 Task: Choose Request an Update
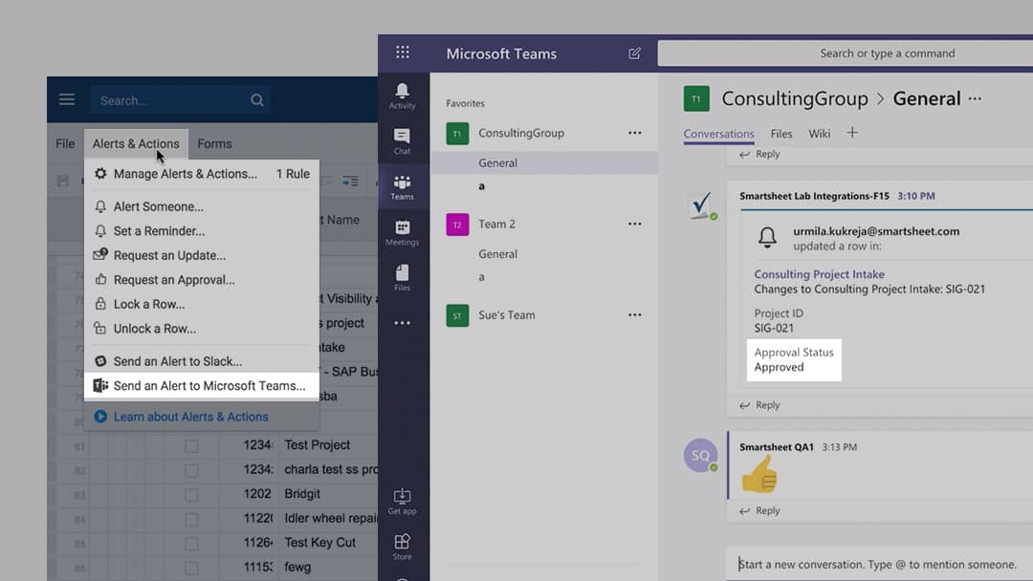202,255
